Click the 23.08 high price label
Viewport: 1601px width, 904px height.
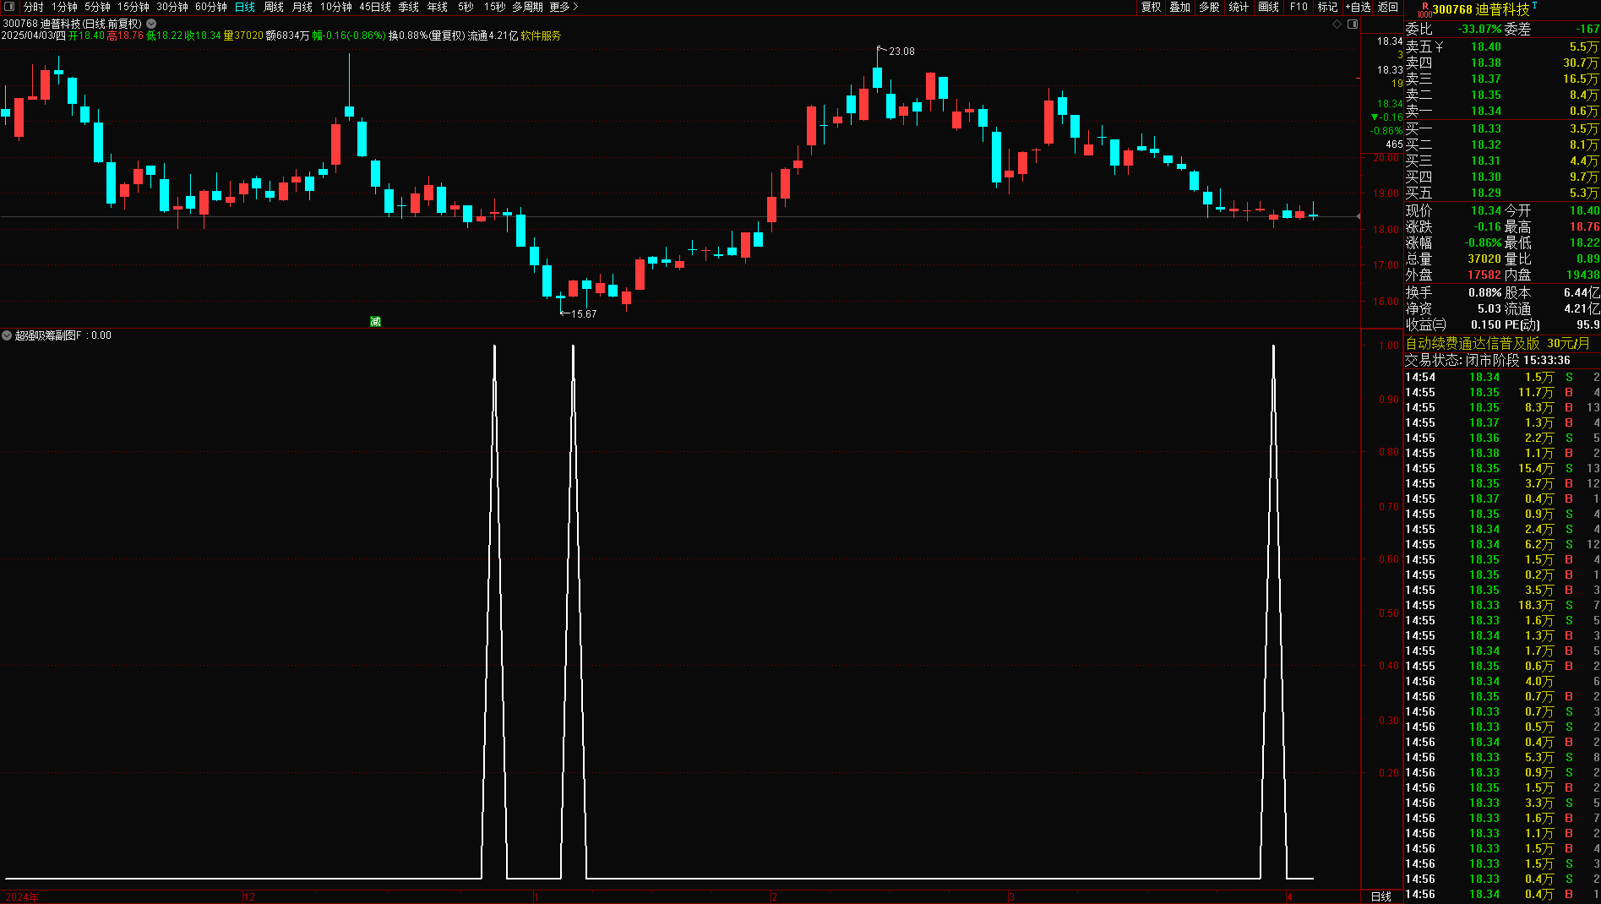(901, 52)
